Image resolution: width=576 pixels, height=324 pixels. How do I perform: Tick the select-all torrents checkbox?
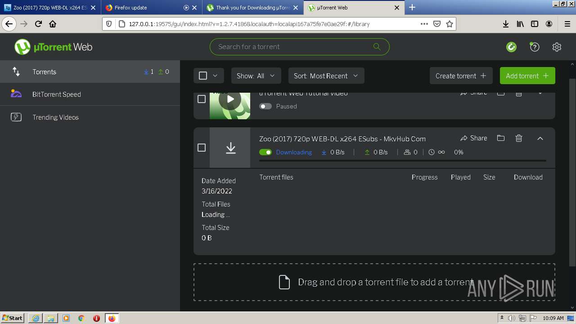[x=203, y=76]
